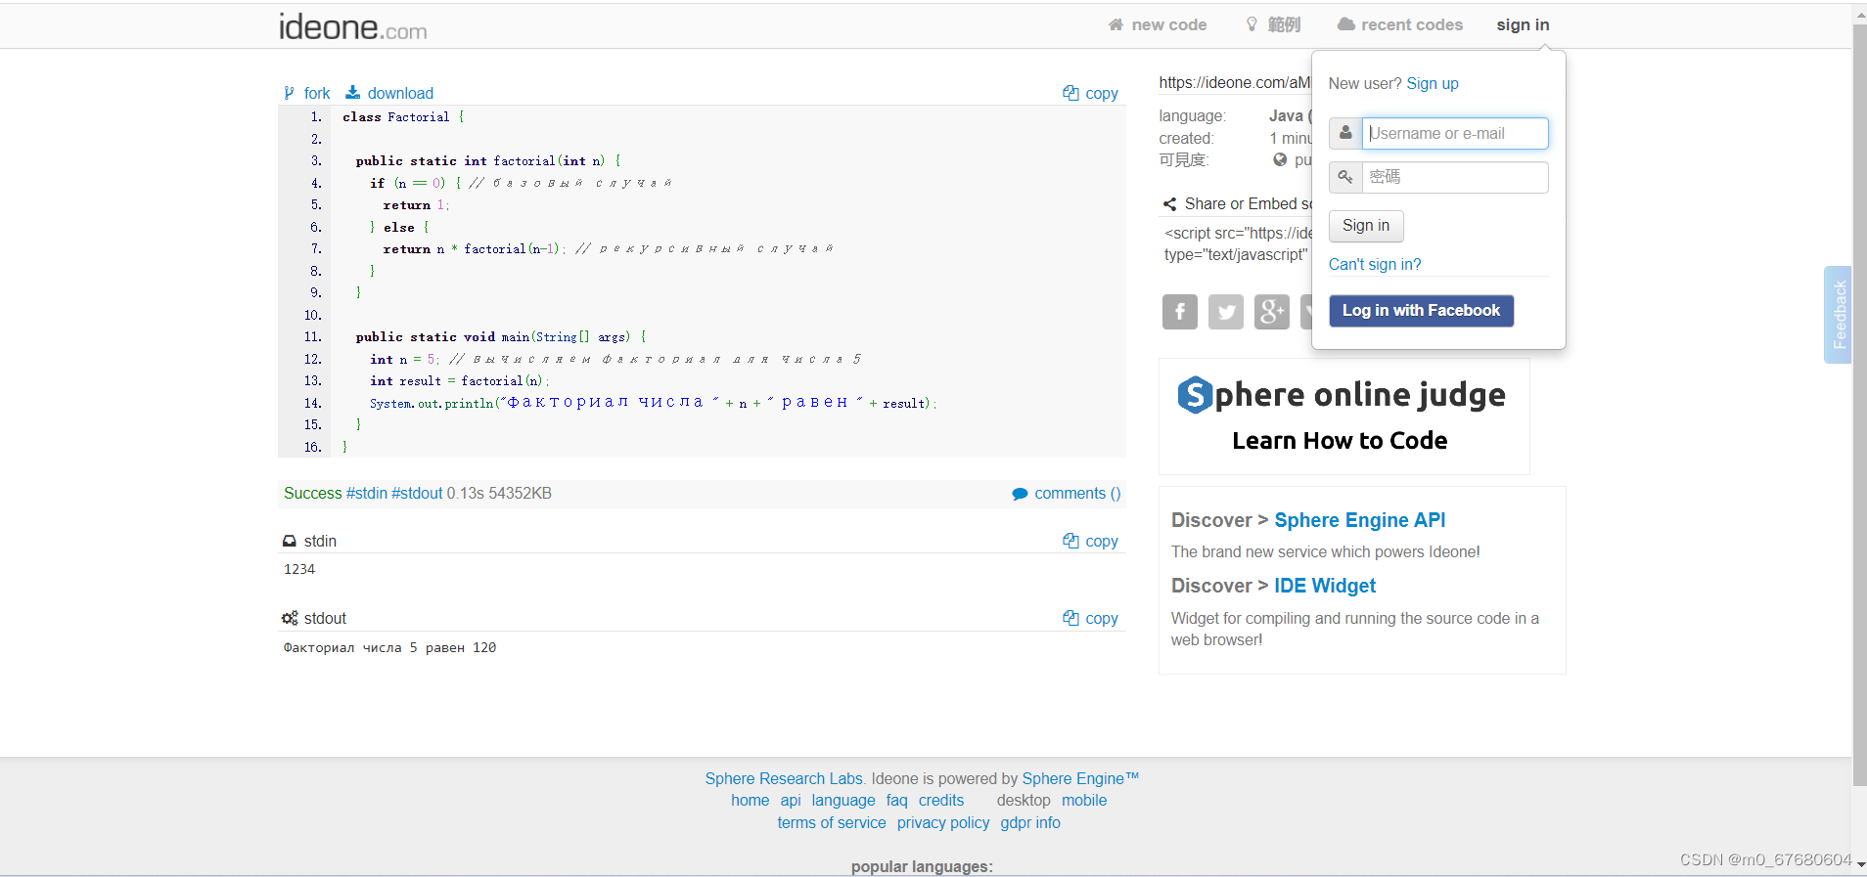Screen dimensions: 1867x877
Task: Click the Sign up link
Action: [x=1433, y=84]
